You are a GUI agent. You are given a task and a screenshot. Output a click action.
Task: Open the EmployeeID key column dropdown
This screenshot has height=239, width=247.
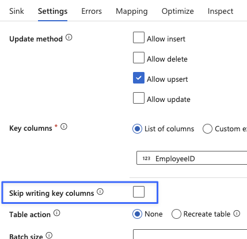point(192,158)
